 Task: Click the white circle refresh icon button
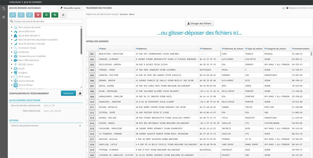[x=63, y=15]
